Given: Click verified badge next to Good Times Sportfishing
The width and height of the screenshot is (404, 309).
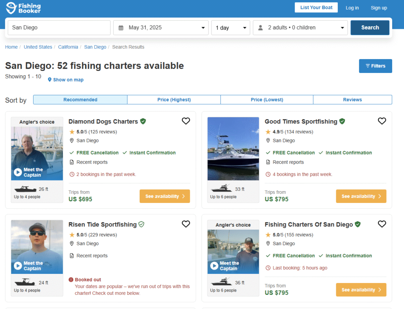Looking at the screenshot, I should [x=342, y=121].
